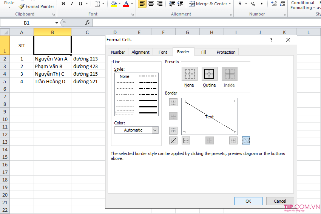This screenshot has width=321, height=214.
Task: Click cell containing đường 423
Action: 87,67
